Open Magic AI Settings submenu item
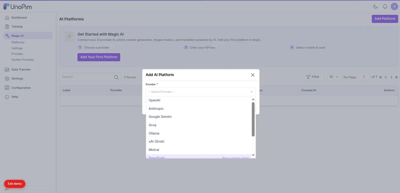Screen dimensions: 400x193 pos(17,48)
